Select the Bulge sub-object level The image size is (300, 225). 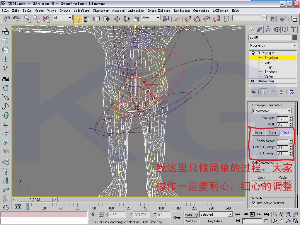268,67
